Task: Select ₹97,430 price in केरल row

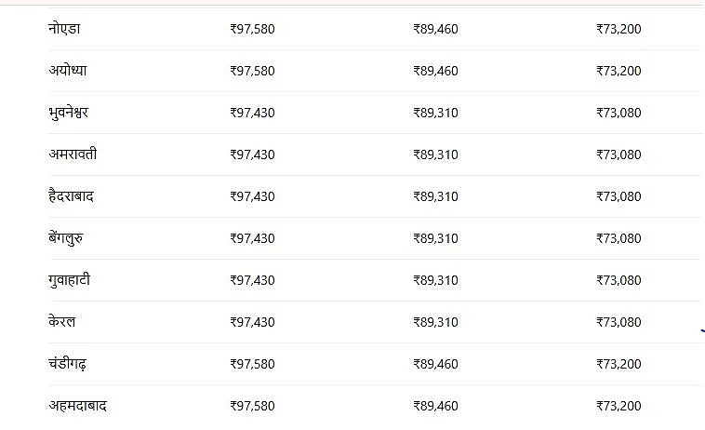Action: coord(252,322)
